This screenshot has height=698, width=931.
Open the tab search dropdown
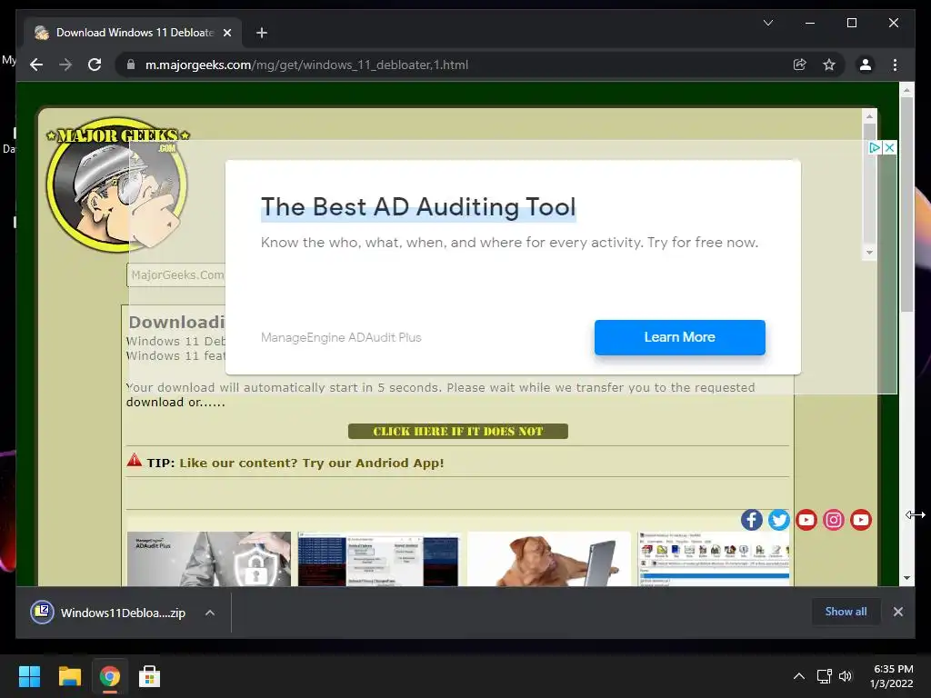pos(767,23)
